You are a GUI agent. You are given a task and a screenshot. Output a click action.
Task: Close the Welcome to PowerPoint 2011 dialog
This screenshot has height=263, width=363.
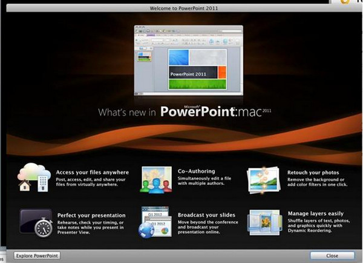[332, 256]
